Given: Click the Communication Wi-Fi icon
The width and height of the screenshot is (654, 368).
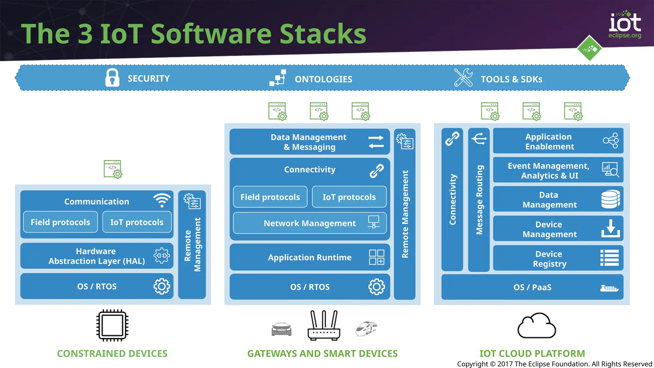Looking at the screenshot, I should tap(162, 200).
